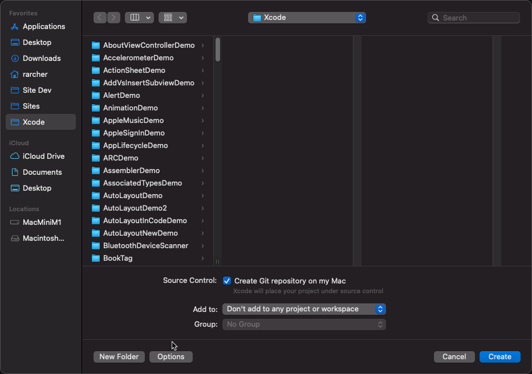Viewport: 532px width, 374px height.
Task: Open grouping dropdown arrow beside grid icon
Action: click(181, 18)
